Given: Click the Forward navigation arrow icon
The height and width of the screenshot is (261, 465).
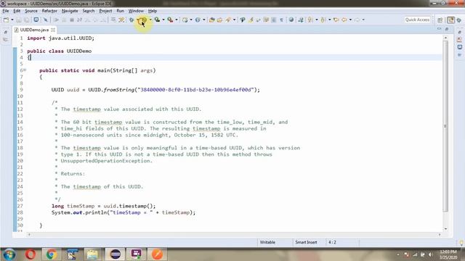Looking at the screenshot, I should pos(357,20).
